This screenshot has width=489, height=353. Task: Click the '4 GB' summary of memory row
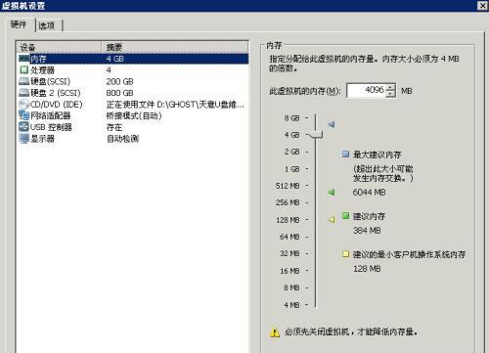pos(115,59)
